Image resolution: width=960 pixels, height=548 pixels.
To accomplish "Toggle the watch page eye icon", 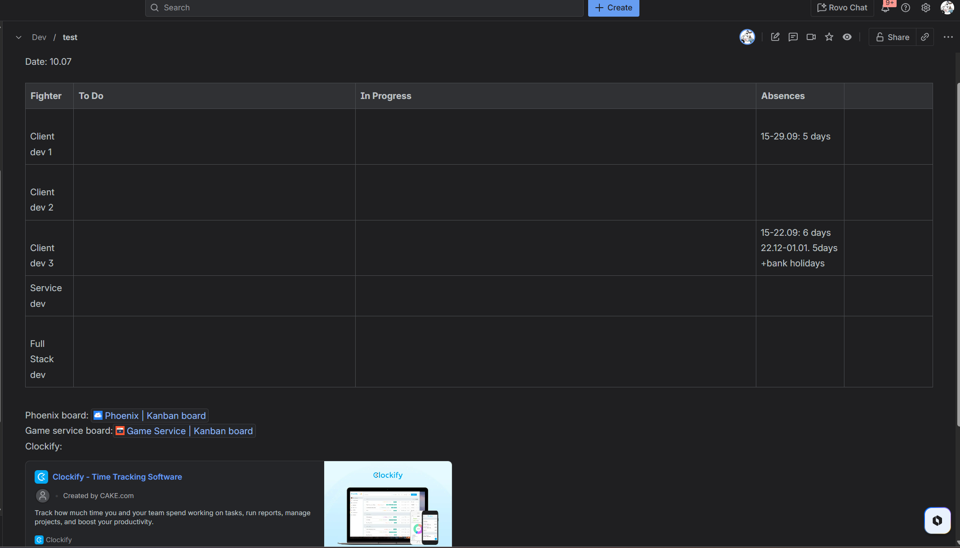I will pyautogui.click(x=847, y=37).
